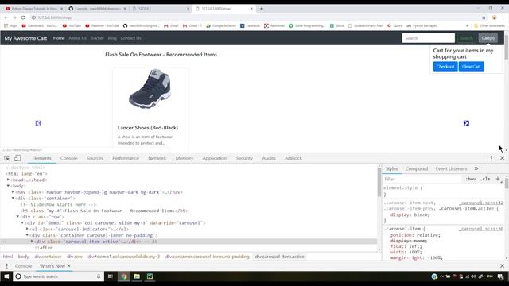Image resolution: width=509 pixels, height=286 pixels.
Task: Close the DevTools panel with the X
Action: pos(502,158)
